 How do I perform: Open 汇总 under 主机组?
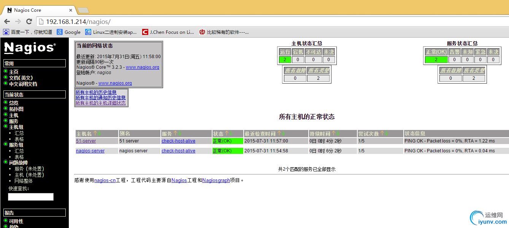(19, 133)
